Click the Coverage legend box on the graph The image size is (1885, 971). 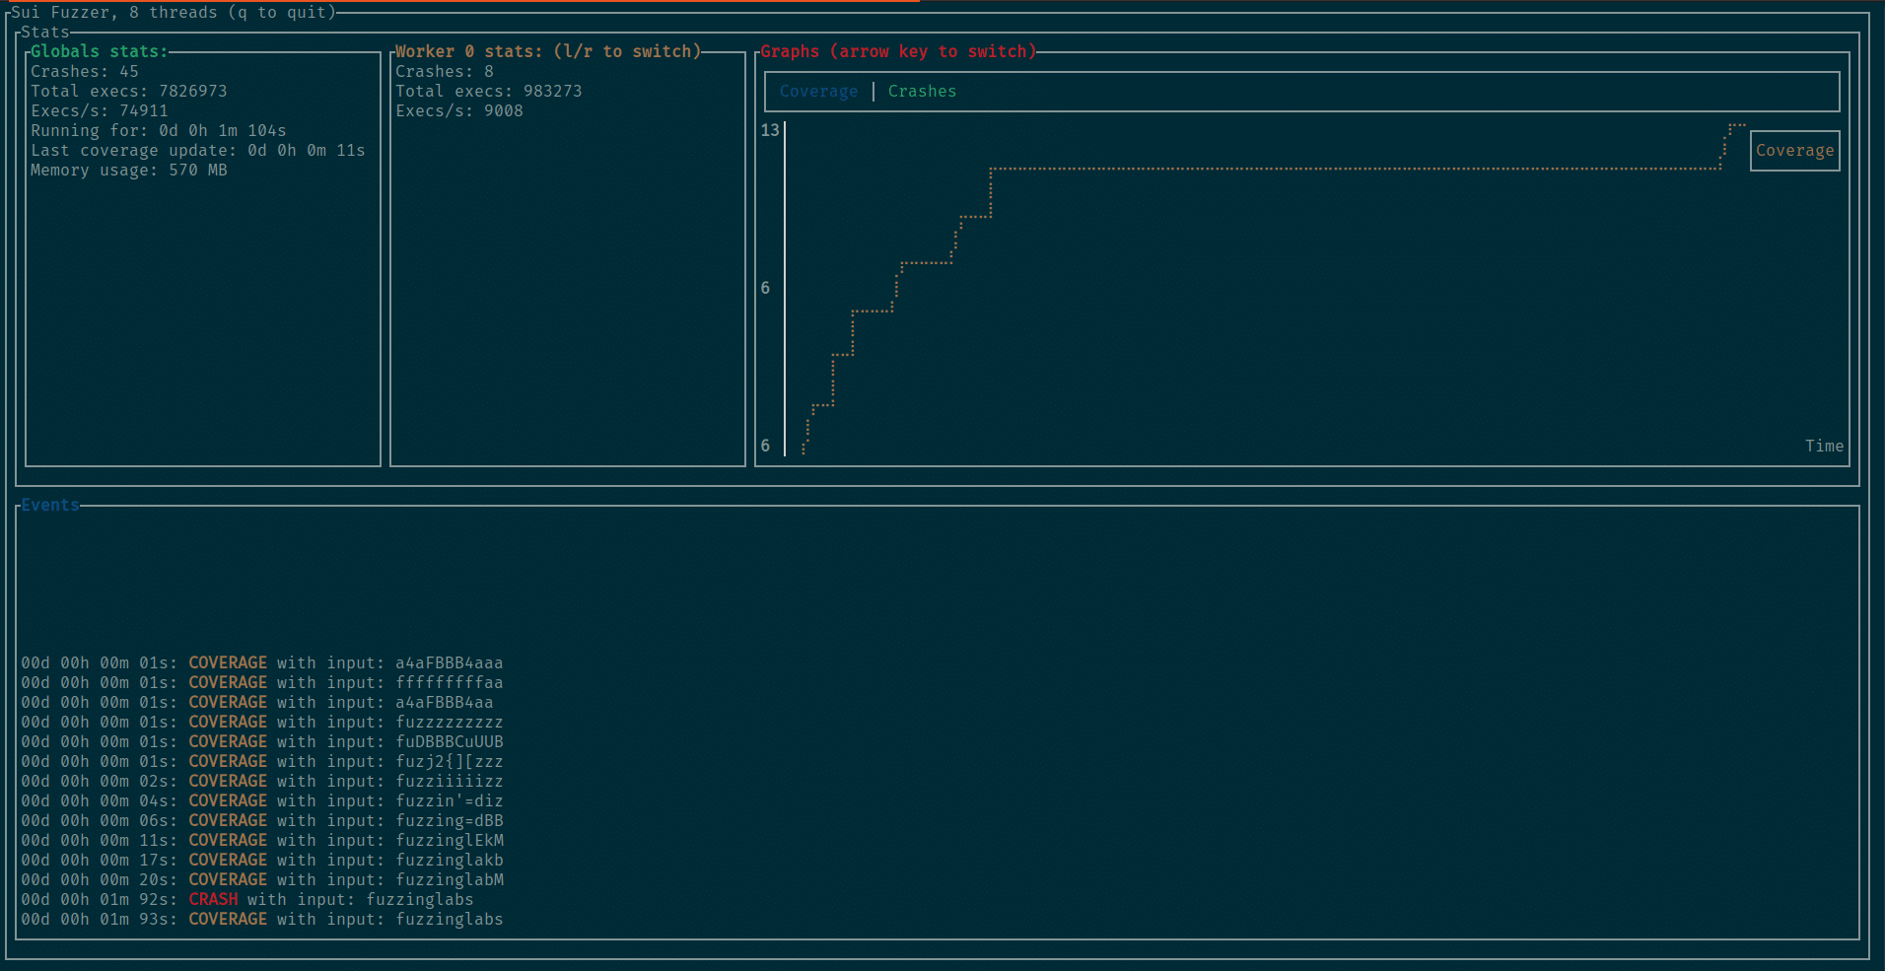tap(1793, 150)
